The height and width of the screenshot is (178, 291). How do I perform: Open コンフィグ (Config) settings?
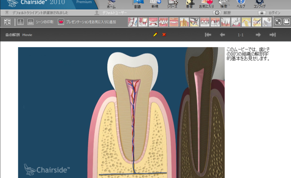point(259,4)
